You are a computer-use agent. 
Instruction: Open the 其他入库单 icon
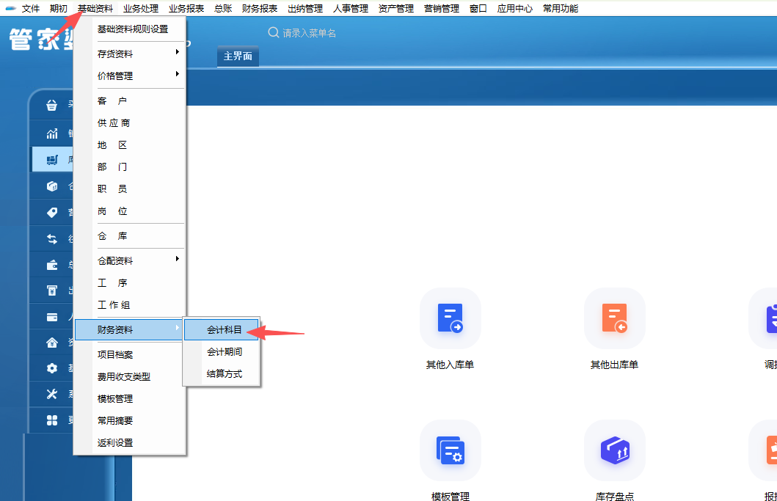[450, 318]
